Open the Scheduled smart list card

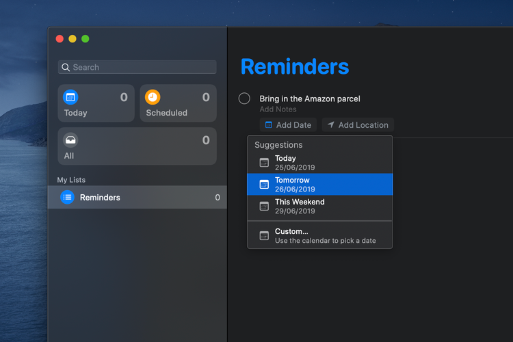tap(179, 103)
